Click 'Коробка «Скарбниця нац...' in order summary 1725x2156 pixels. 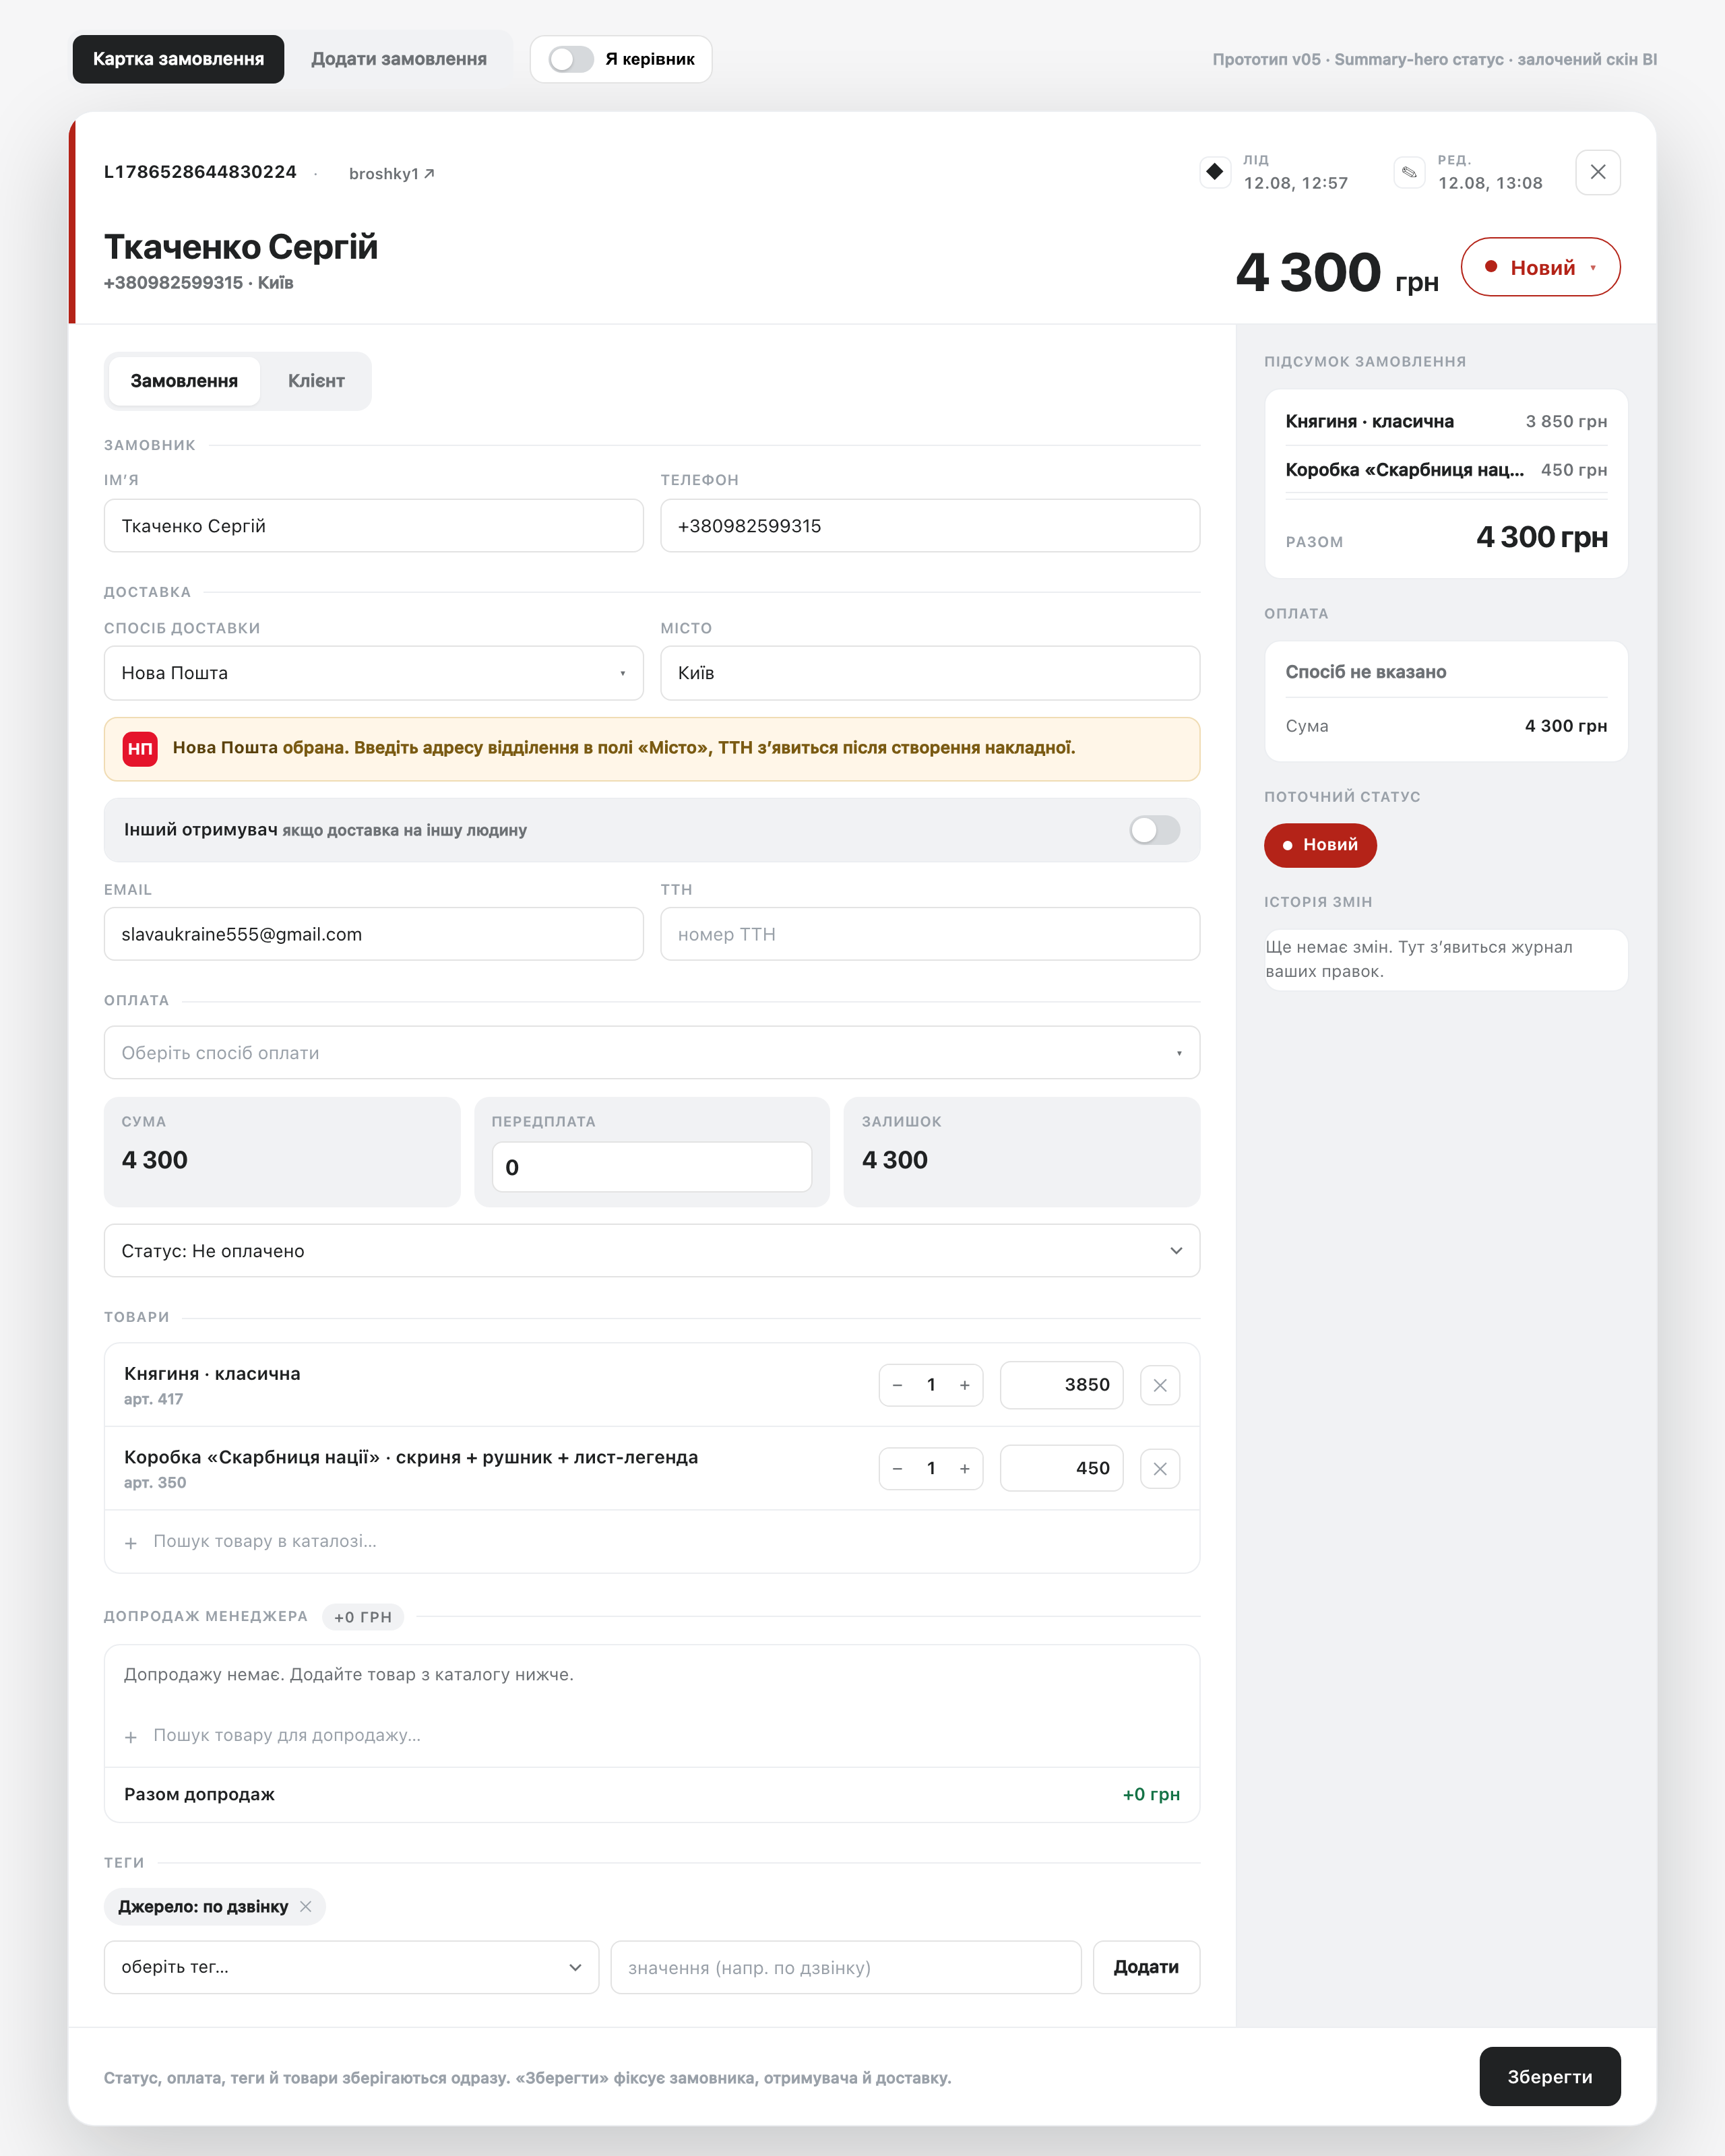1404,470
